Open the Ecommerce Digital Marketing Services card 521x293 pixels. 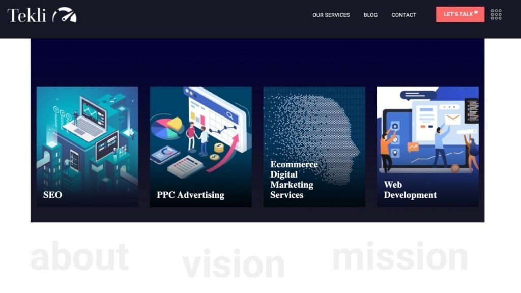click(314, 147)
